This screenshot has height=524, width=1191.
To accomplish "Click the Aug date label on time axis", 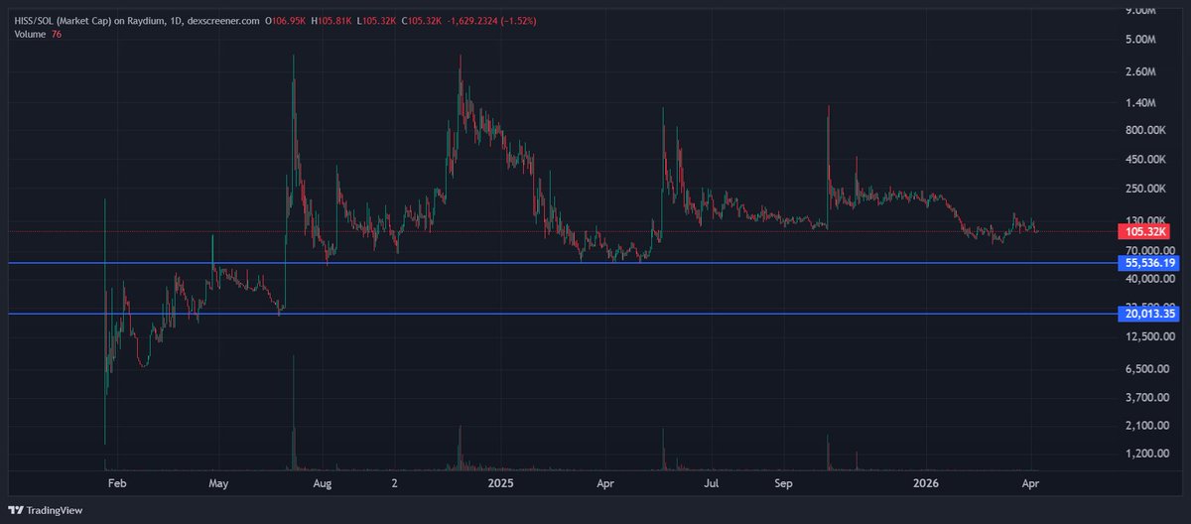I will click(x=321, y=484).
